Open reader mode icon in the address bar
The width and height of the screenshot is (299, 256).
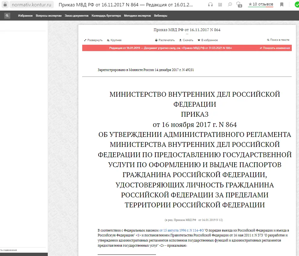(220, 5)
